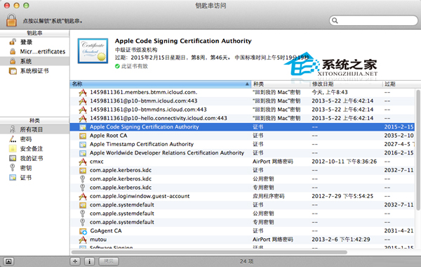Click the 拷贝 button
Image resolution: width=421 pixels, height=267 pixels.
point(109,261)
